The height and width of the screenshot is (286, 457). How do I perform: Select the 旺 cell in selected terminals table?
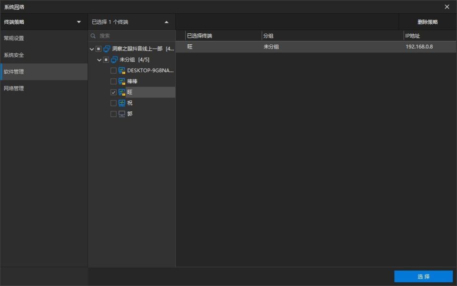coord(190,47)
